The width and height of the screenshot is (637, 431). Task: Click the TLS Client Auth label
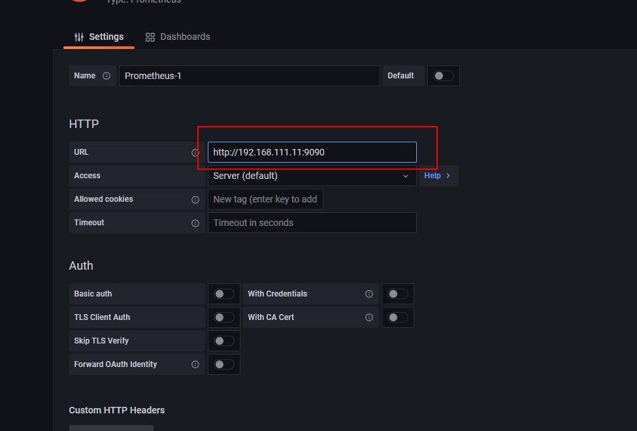(x=102, y=317)
